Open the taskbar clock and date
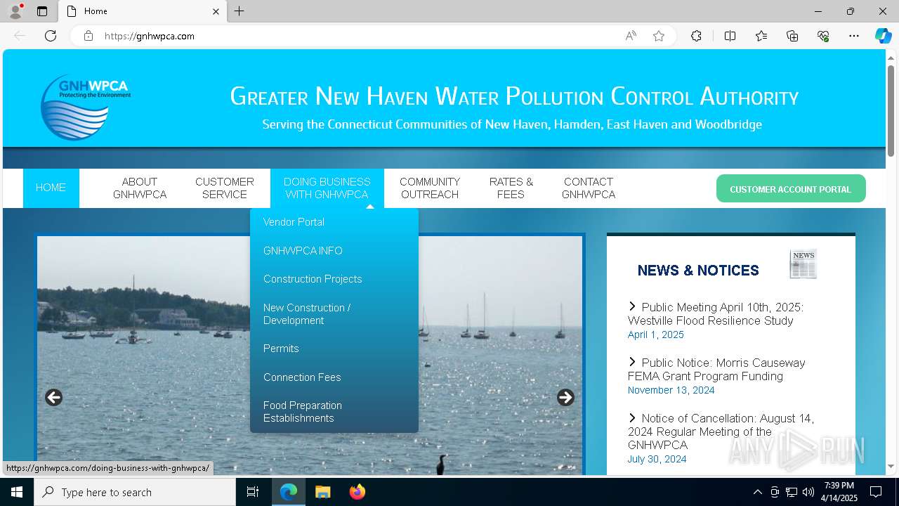This screenshot has height=506, width=899. tap(840, 492)
